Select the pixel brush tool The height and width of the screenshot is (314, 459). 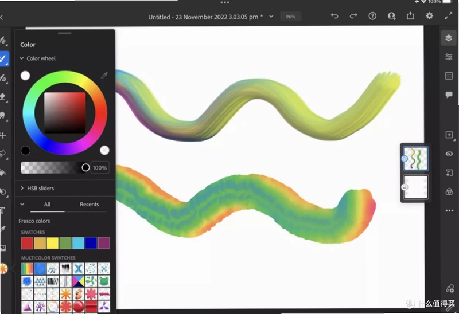coord(3,40)
